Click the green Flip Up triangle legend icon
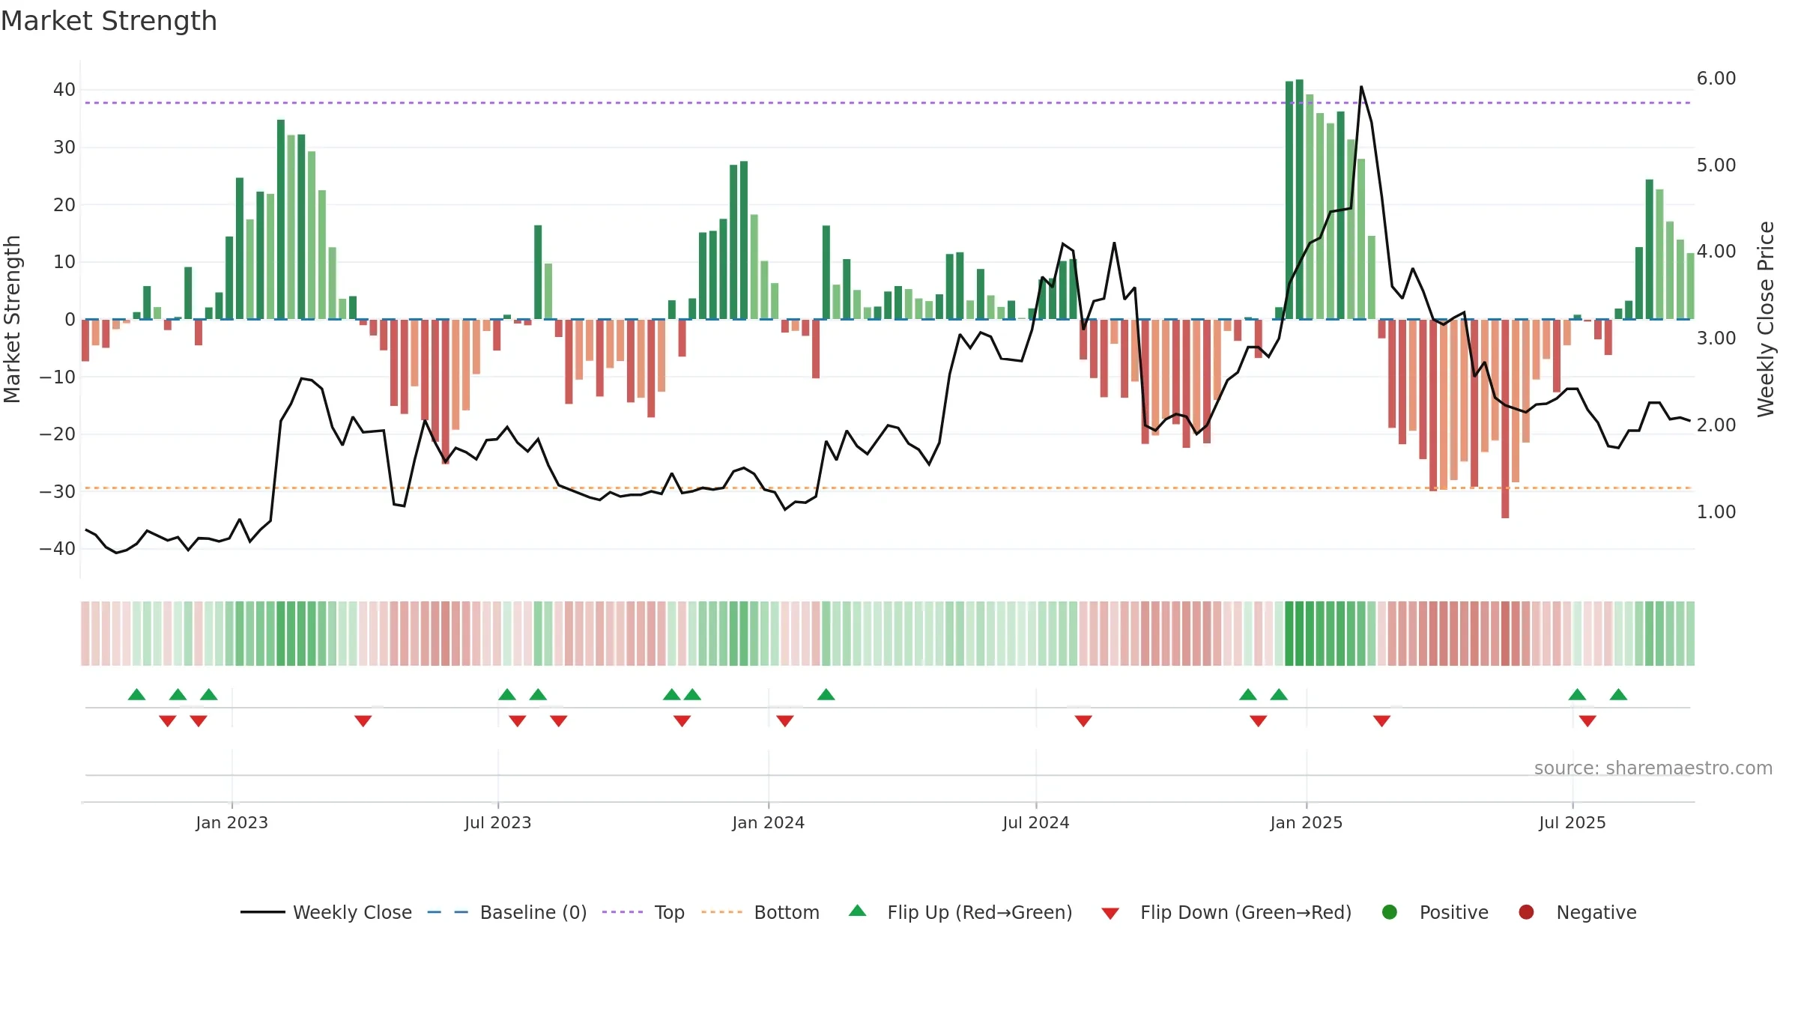 click(x=858, y=911)
